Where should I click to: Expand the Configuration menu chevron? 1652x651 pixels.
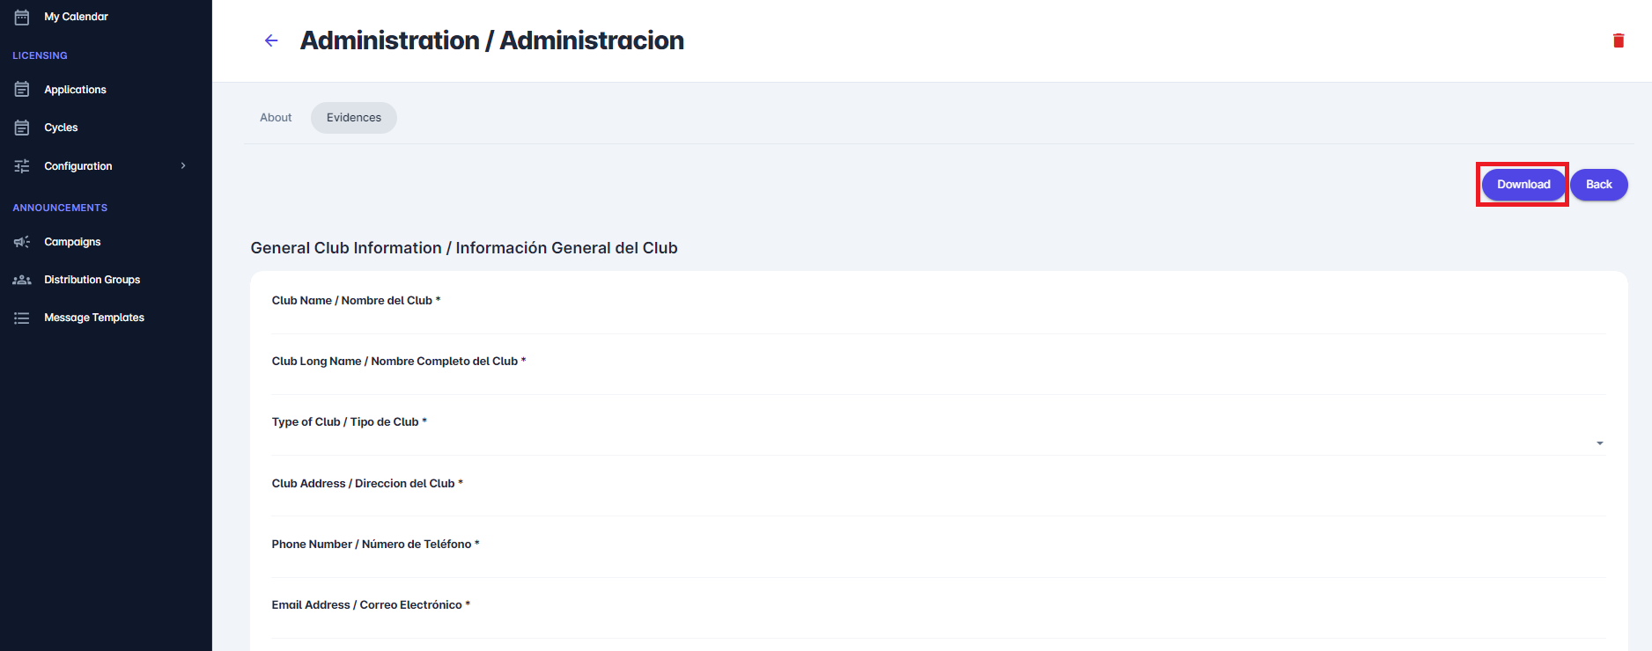[x=183, y=166]
